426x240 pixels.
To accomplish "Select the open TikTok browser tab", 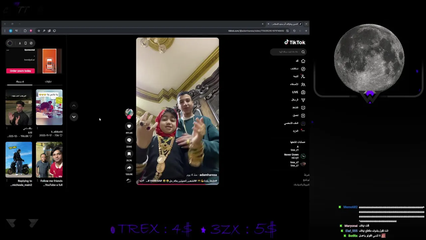I will tap(285, 24).
